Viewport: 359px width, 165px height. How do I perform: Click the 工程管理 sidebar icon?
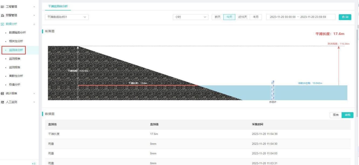pos(2,6)
